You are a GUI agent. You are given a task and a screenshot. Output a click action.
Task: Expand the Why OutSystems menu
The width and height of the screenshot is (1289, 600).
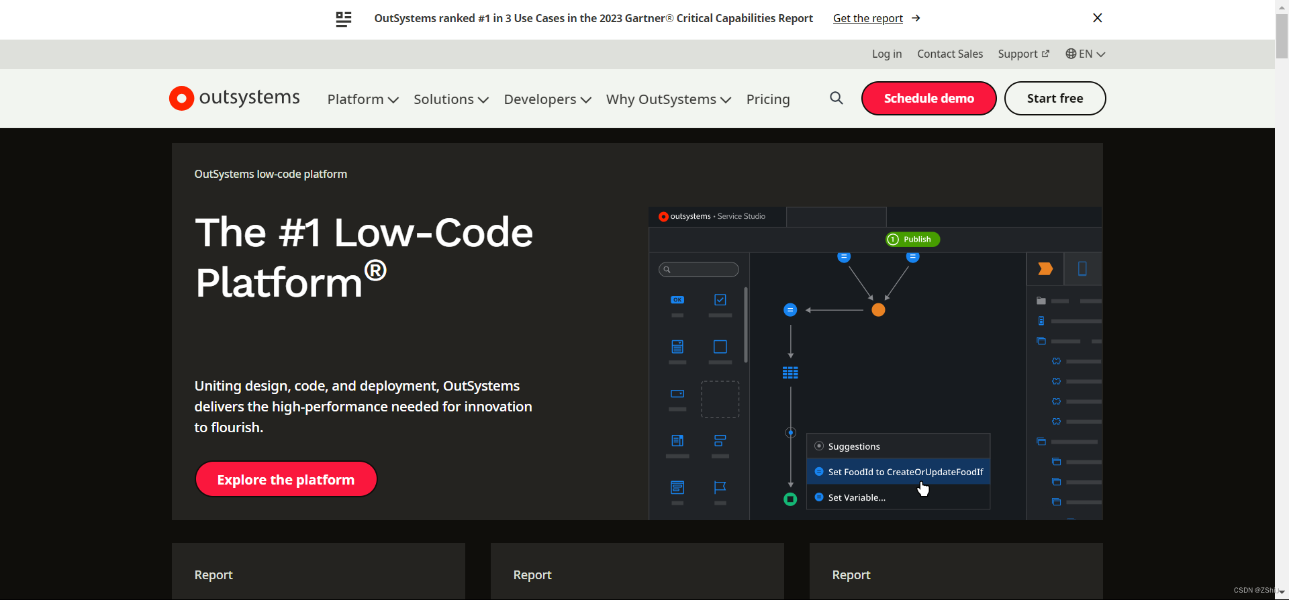point(668,99)
